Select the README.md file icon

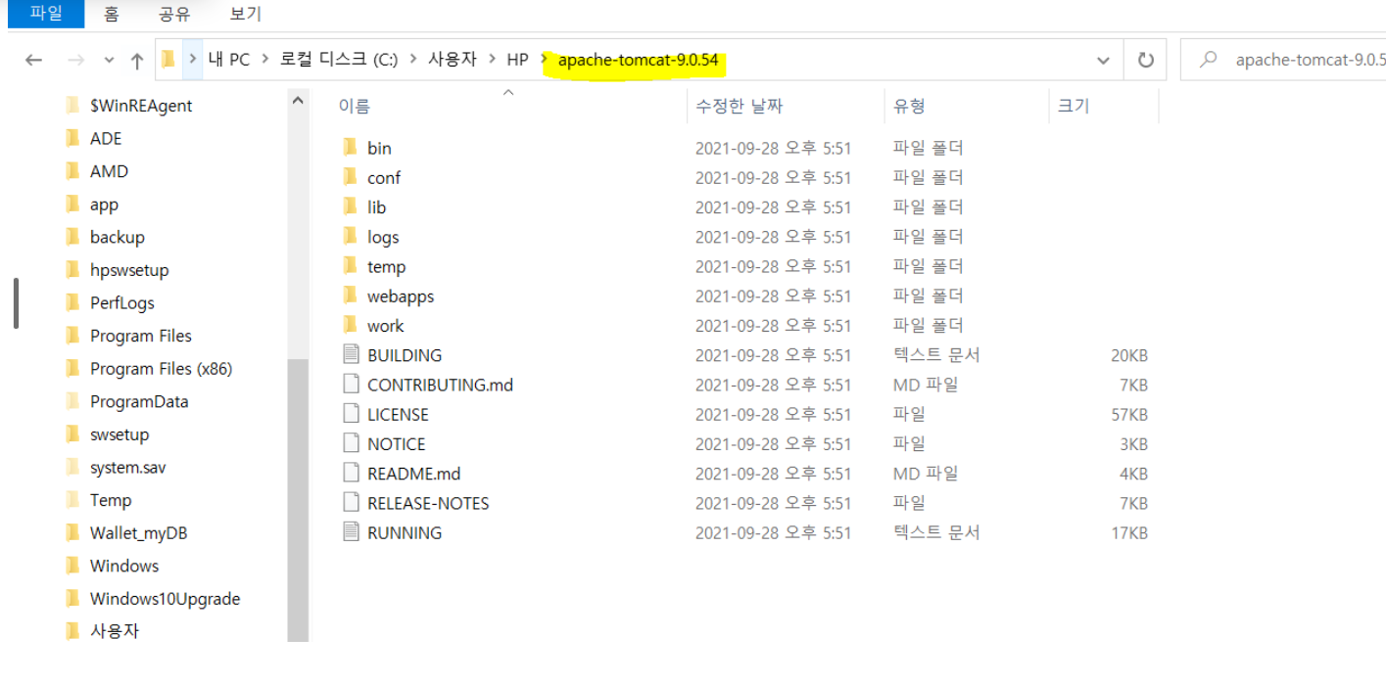point(352,473)
